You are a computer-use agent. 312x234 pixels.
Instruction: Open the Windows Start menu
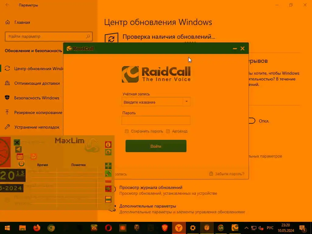(x=7, y=228)
